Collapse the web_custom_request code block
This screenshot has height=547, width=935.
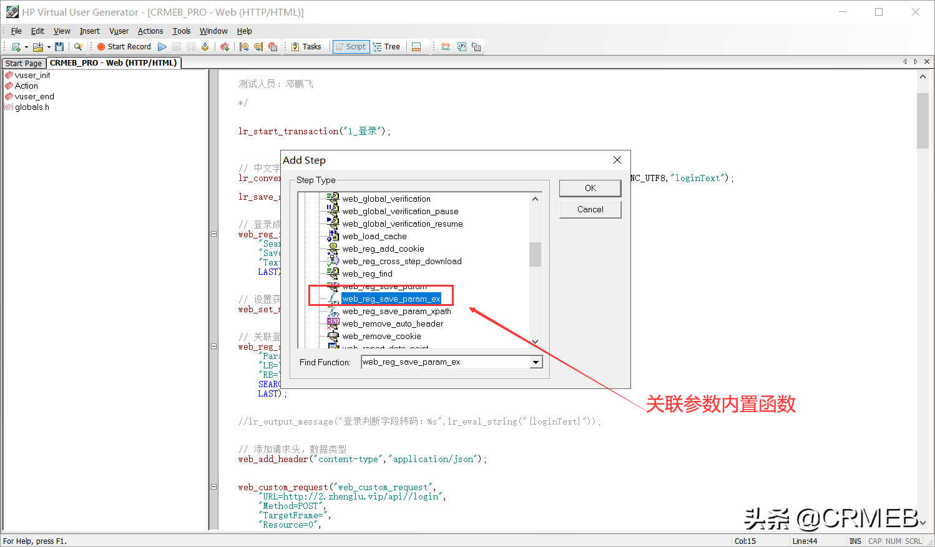click(213, 486)
